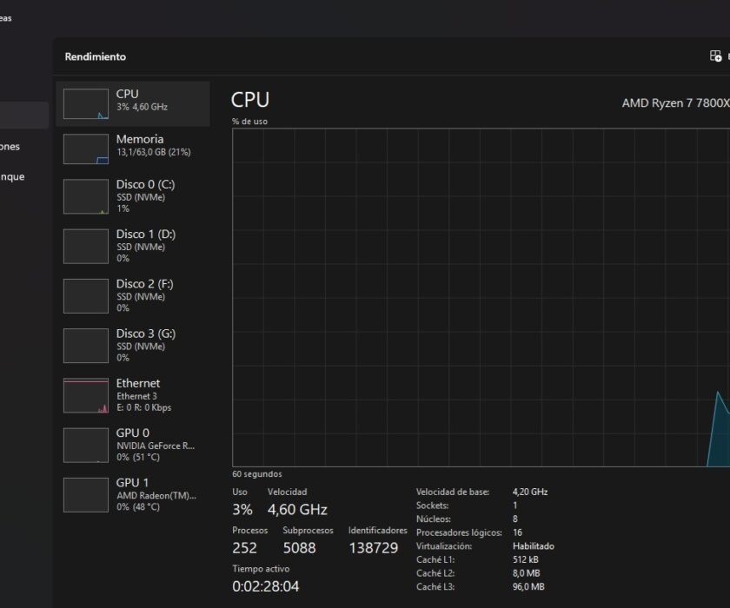Open the Ethernet performance item
730x608 pixels.
[x=133, y=395]
